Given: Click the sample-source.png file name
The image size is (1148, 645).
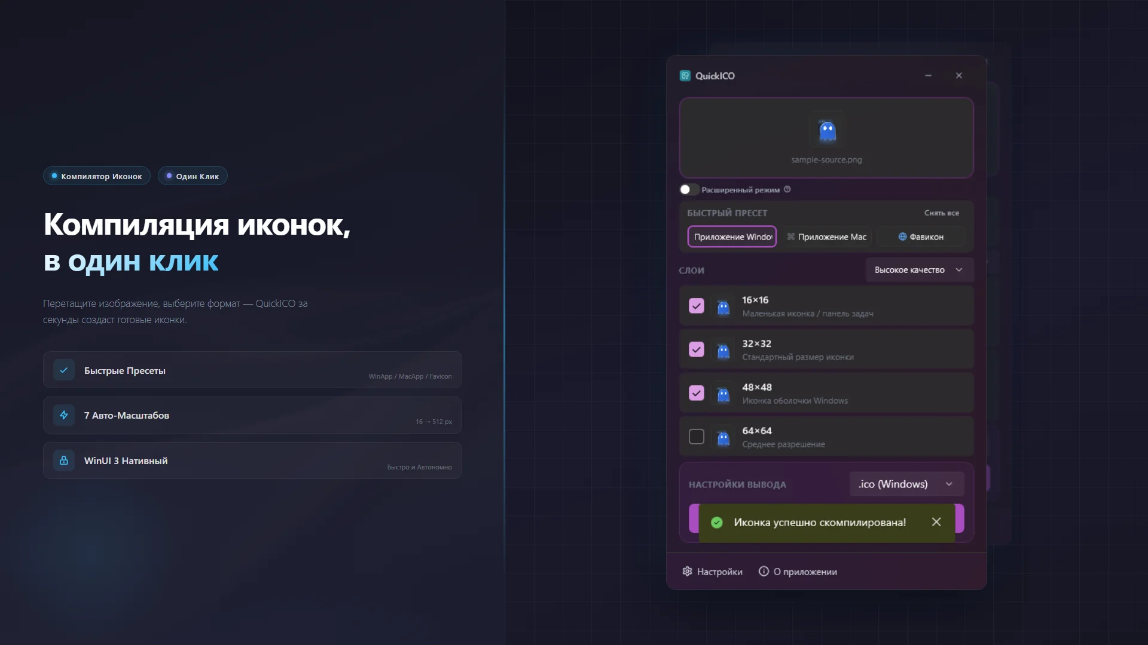Looking at the screenshot, I should point(826,159).
